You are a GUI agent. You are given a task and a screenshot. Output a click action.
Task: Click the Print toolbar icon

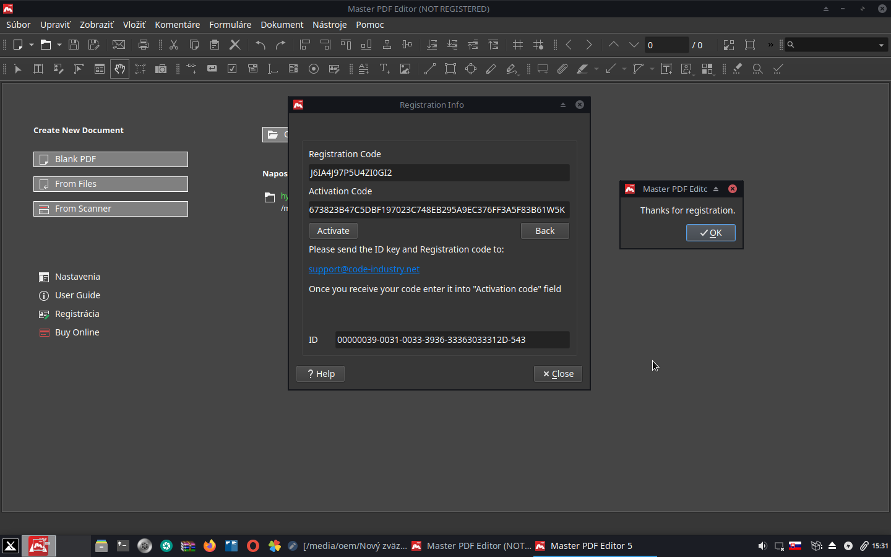click(x=144, y=45)
